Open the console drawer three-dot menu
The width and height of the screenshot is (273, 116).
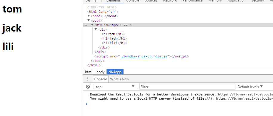coord(88,79)
